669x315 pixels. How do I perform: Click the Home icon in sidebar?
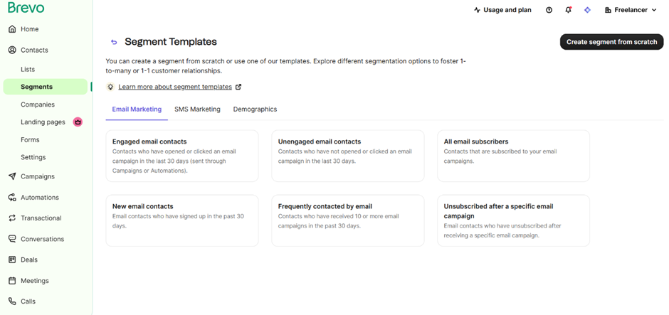(x=12, y=29)
